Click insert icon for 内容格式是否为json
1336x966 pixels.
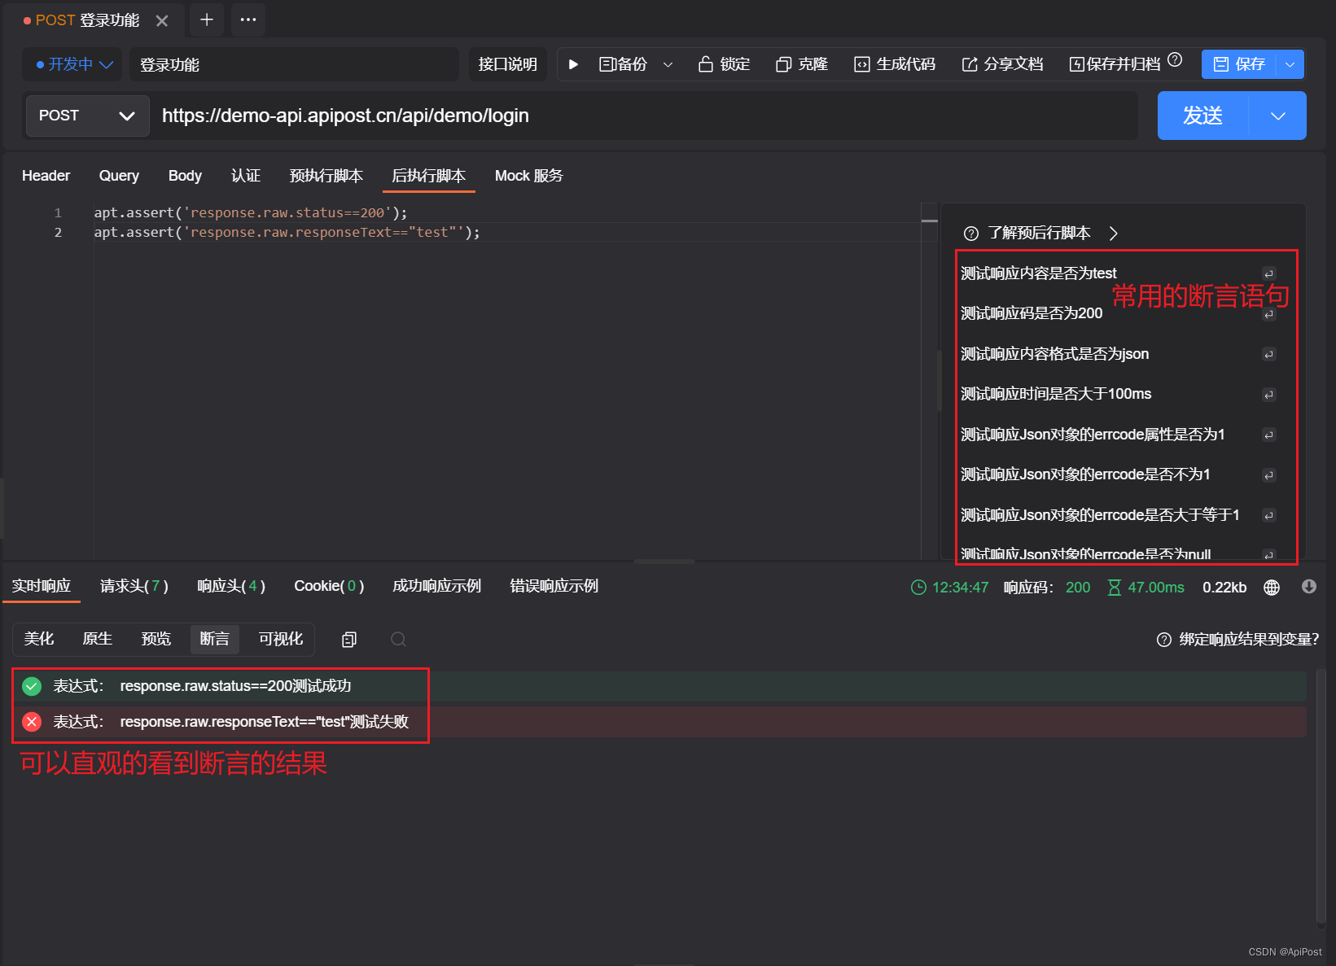click(x=1268, y=354)
